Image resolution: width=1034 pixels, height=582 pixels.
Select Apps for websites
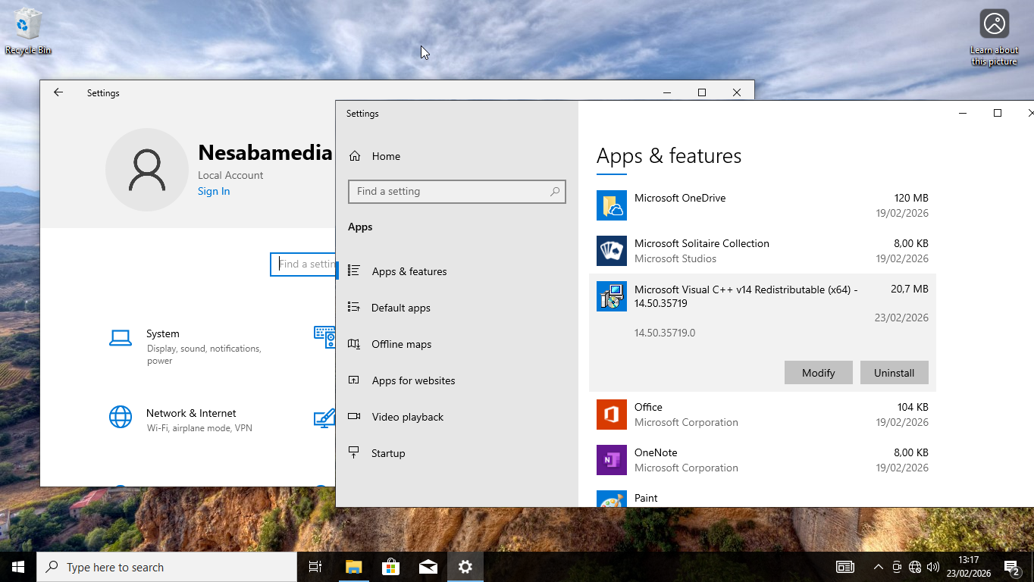pyautogui.click(x=413, y=380)
